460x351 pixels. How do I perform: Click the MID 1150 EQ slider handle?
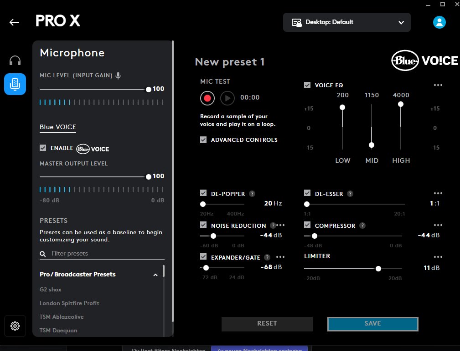pos(372,145)
